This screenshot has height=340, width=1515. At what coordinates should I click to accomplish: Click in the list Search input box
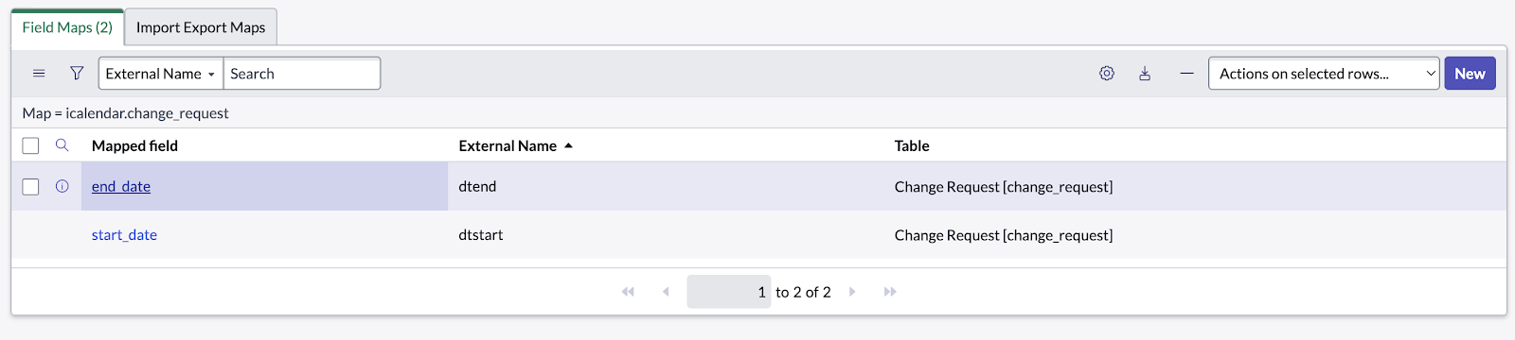(x=302, y=74)
